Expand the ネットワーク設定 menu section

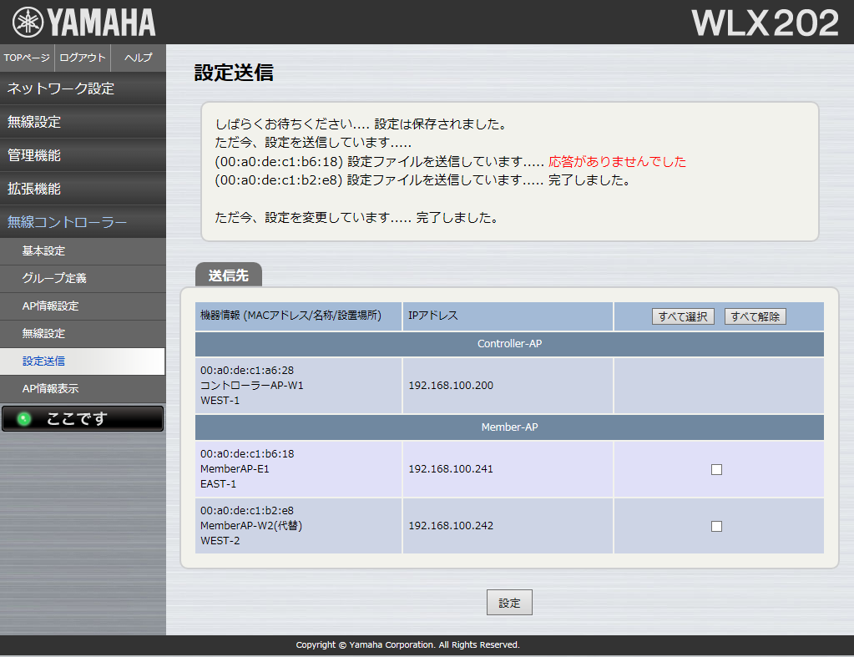click(83, 88)
